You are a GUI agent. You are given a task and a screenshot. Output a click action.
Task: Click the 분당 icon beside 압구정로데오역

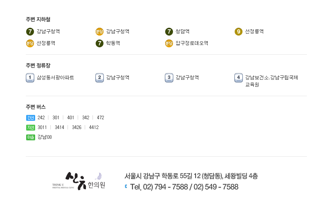pos(169,43)
